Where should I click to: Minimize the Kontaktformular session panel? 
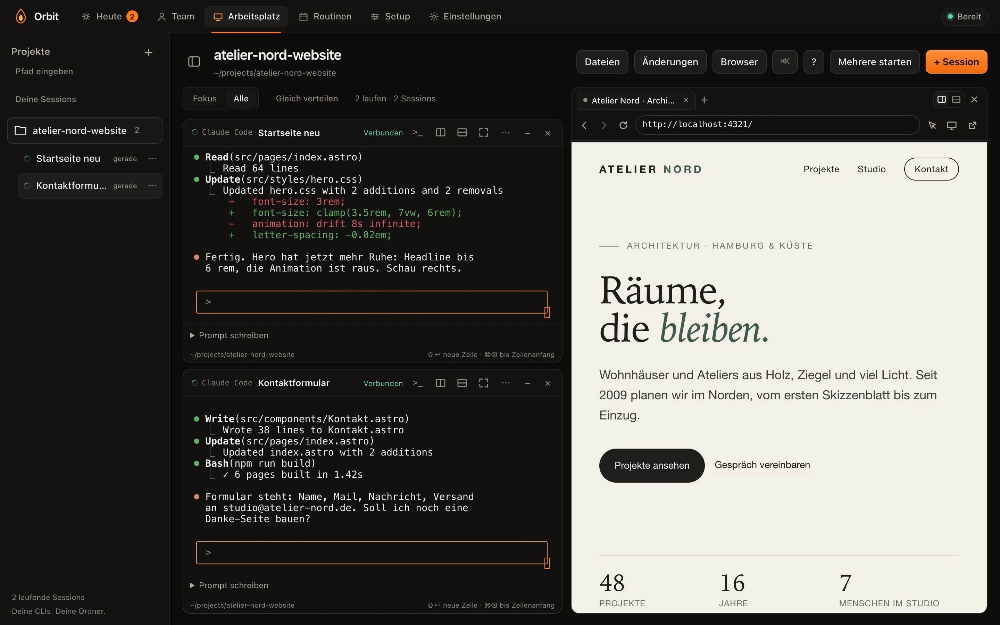[527, 384]
